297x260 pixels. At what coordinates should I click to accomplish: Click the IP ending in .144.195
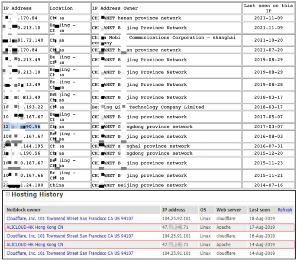pos(23,146)
